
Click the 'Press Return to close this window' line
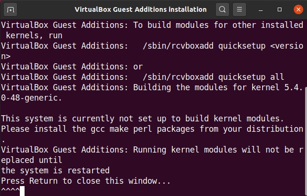[85, 181]
